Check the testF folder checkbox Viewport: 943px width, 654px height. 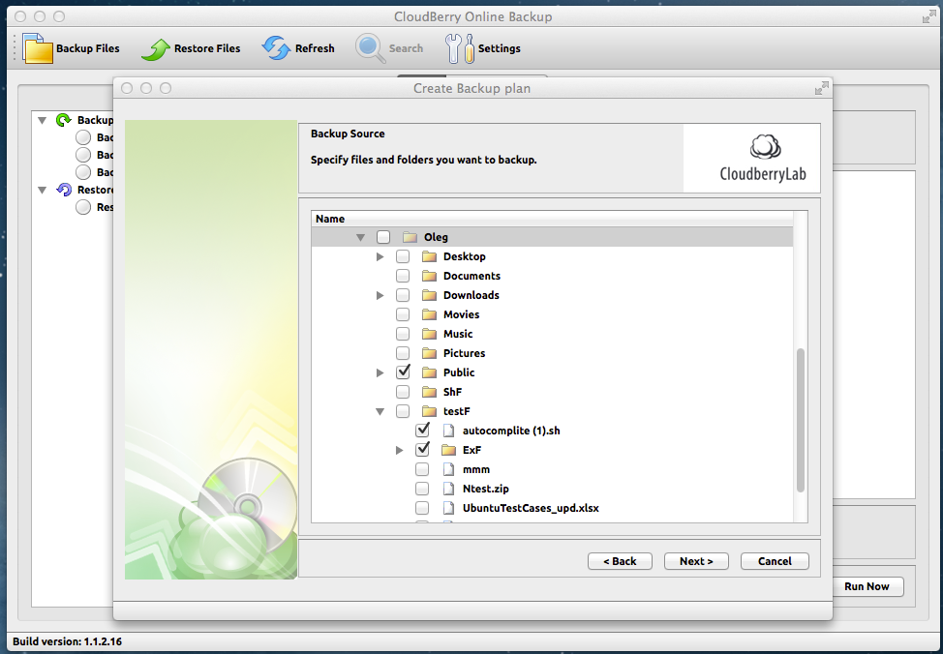tap(403, 410)
